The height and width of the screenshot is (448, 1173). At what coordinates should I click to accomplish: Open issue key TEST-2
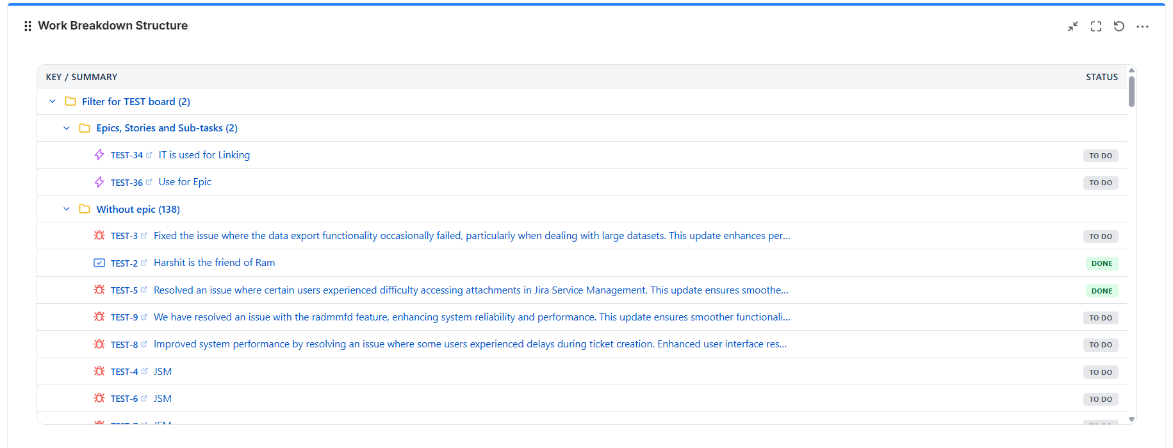click(124, 263)
